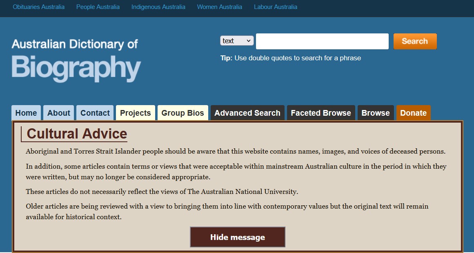The width and height of the screenshot is (474, 253).
Task: Open the Advanced Search page
Action: pos(247,113)
